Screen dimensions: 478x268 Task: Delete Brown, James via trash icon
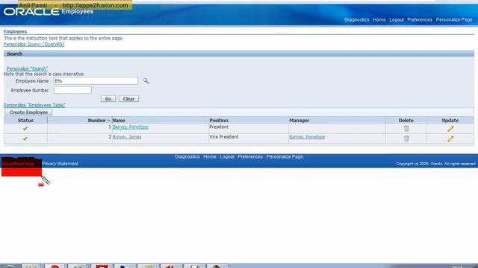406,138
